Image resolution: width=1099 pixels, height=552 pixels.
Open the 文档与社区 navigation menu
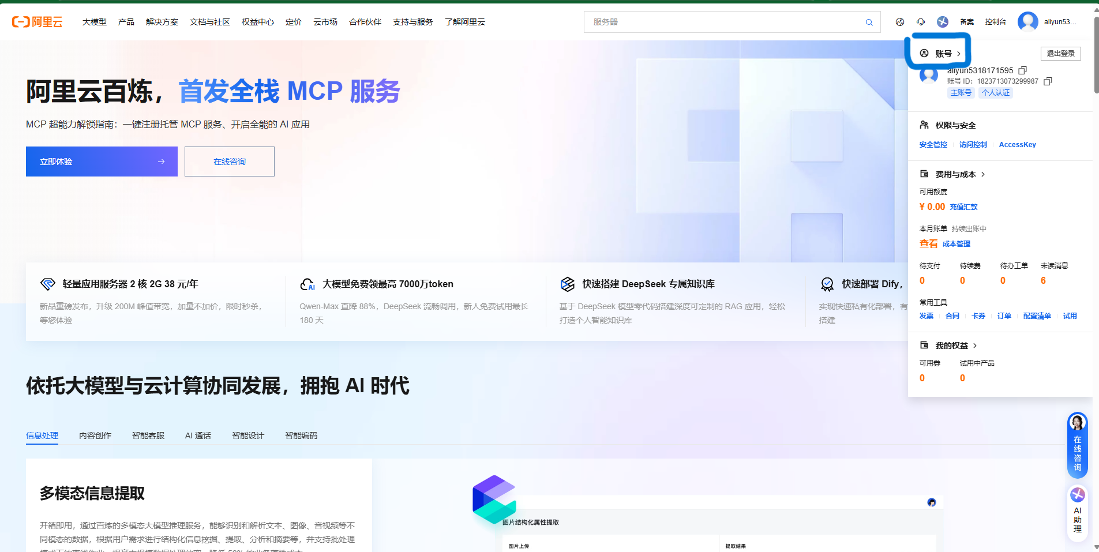(210, 22)
